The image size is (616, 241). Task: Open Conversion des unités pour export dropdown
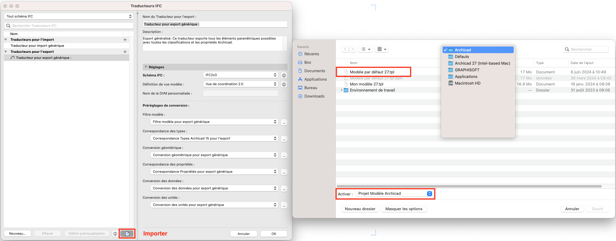(214, 205)
